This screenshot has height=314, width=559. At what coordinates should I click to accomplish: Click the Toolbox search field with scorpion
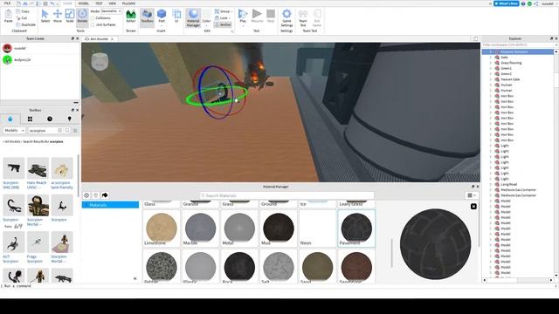pos(43,131)
